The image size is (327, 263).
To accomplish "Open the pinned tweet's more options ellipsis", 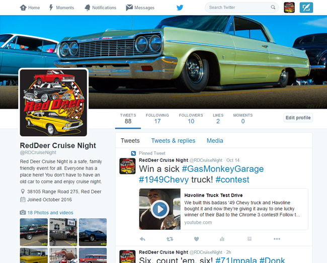I will (x=277, y=238).
